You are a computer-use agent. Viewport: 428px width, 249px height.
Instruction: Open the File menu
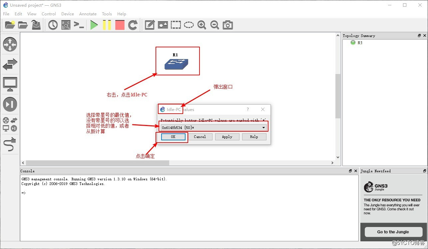[6, 14]
